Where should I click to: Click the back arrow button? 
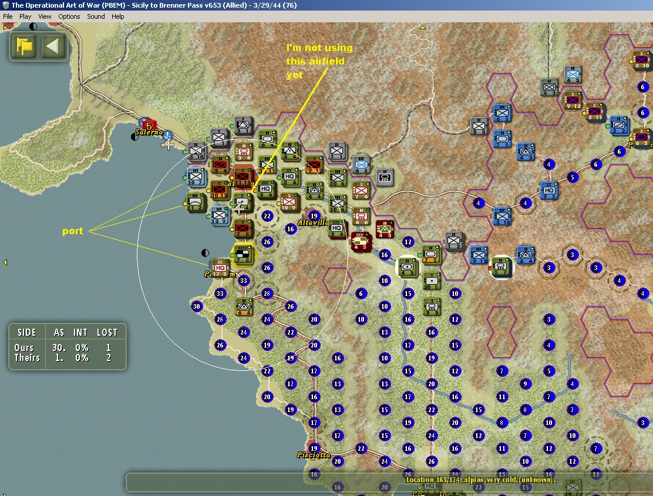click(53, 46)
